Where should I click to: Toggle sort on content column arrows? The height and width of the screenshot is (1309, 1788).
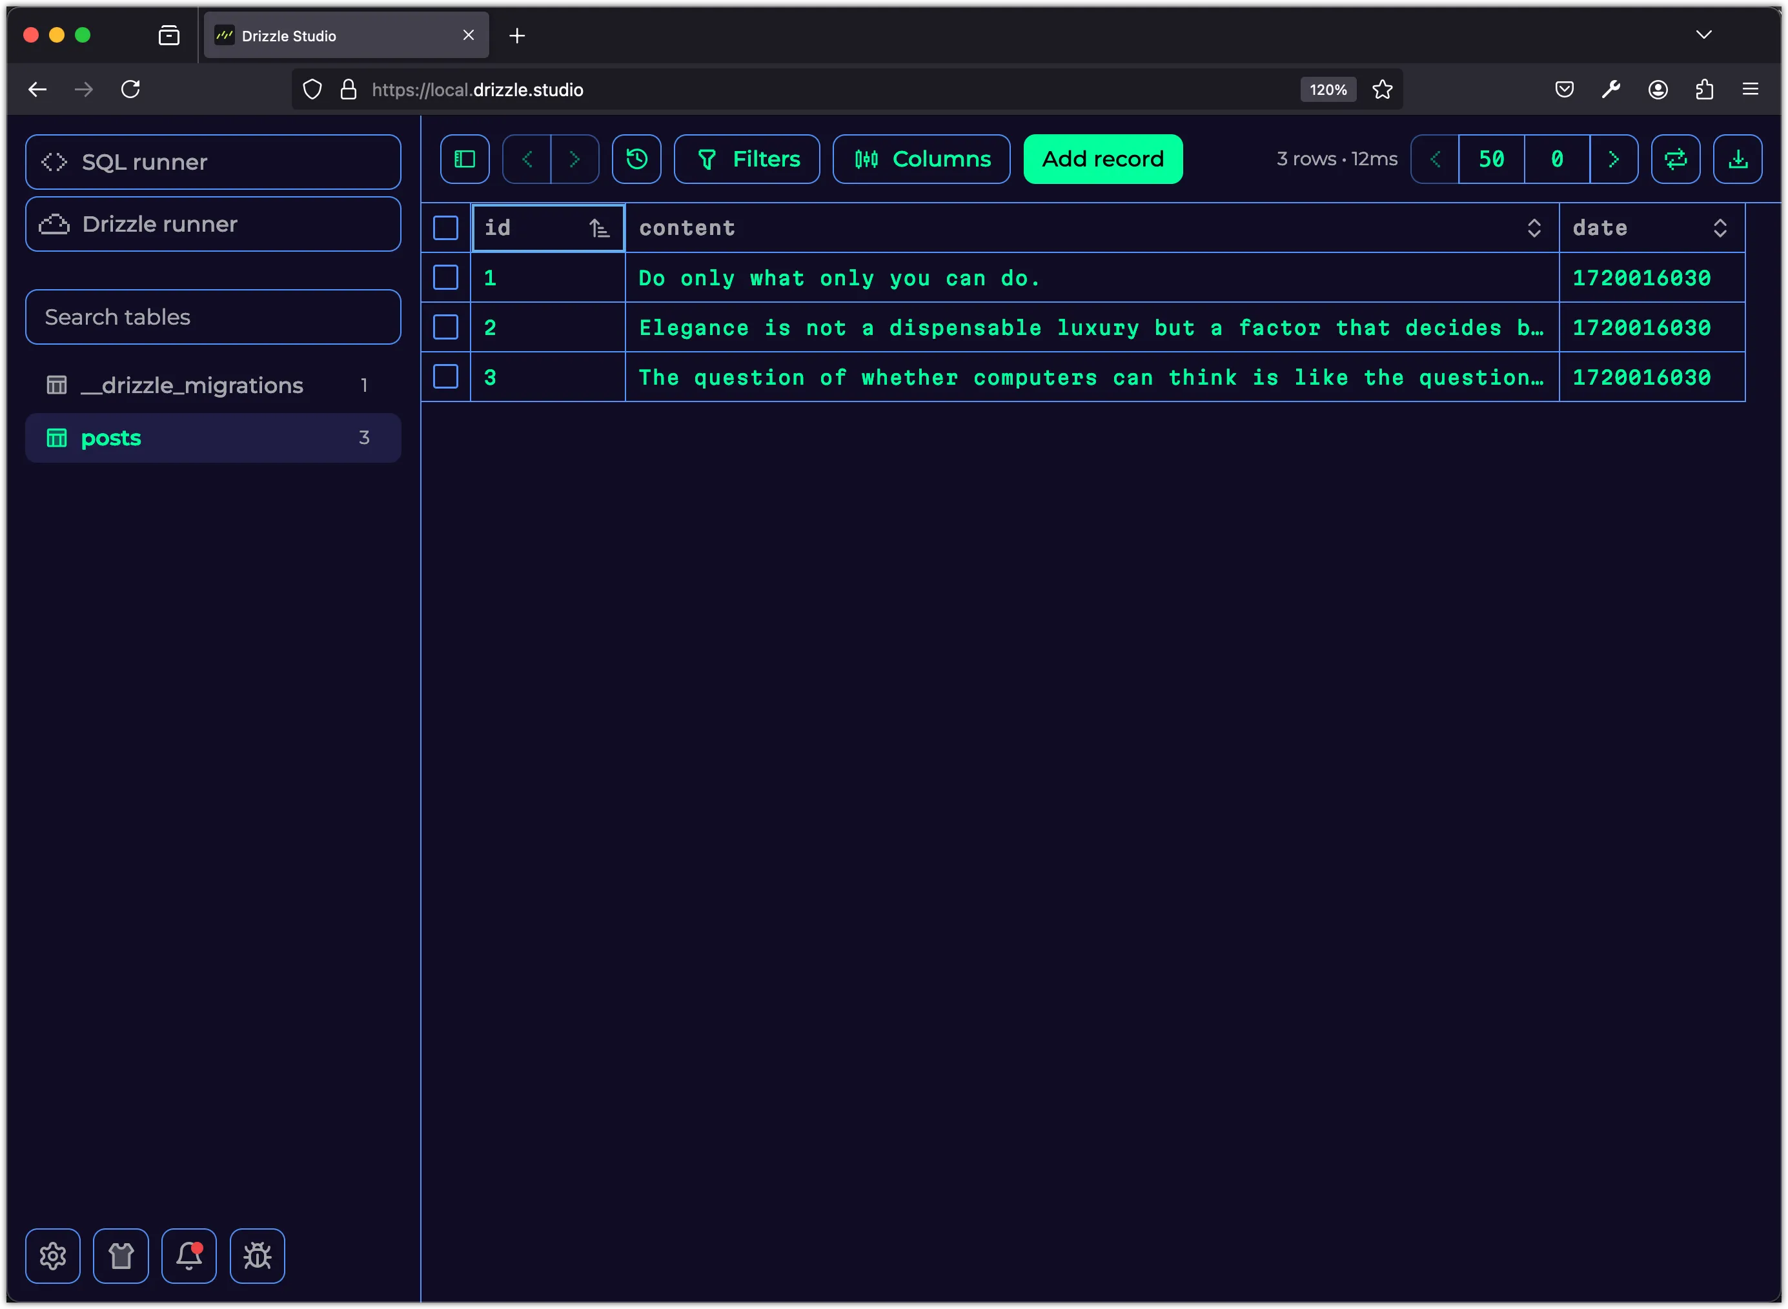pyautogui.click(x=1534, y=228)
